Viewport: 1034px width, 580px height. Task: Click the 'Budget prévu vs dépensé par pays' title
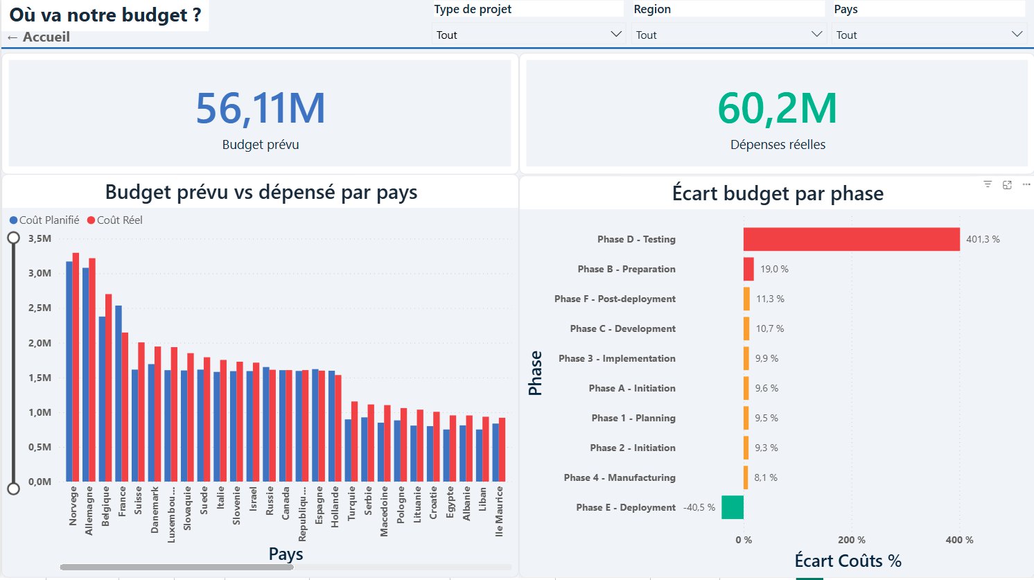click(261, 192)
